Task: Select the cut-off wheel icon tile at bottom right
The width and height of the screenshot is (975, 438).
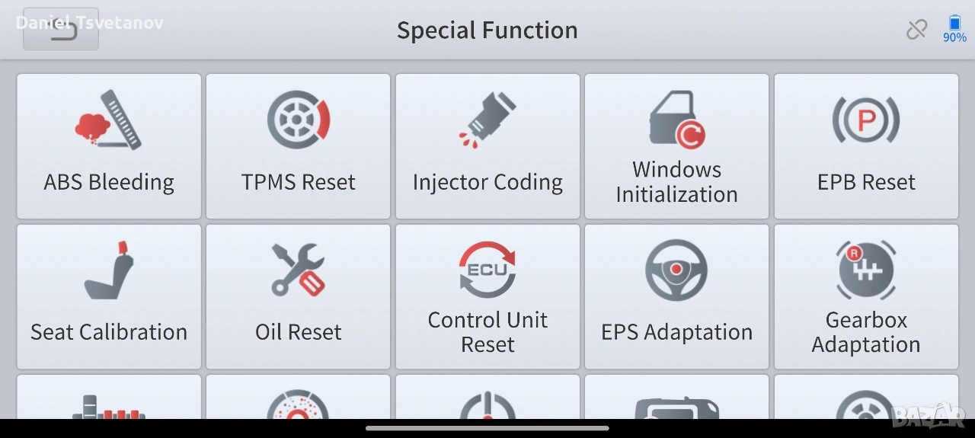Action: (866, 397)
